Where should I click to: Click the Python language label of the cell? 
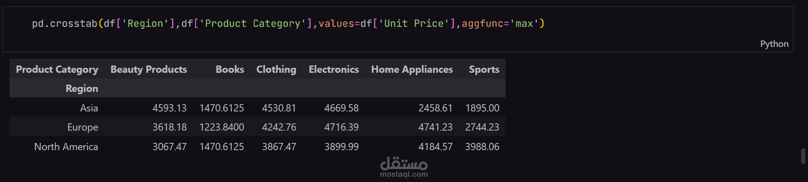[774, 44]
